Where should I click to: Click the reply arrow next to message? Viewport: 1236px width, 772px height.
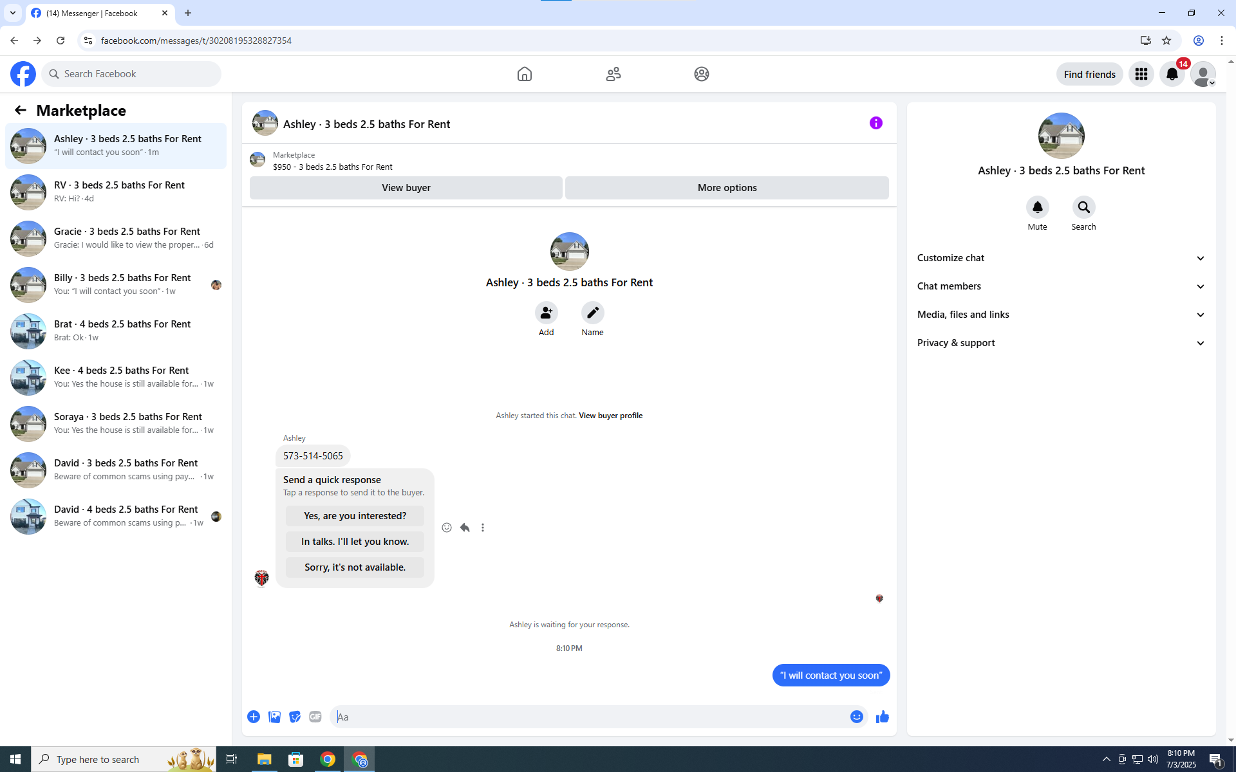(x=465, y=528)
